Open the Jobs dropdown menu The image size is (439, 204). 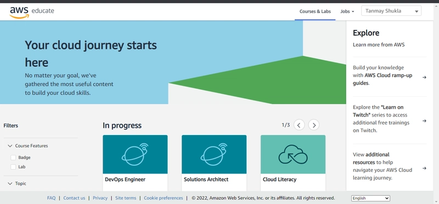[x=347, y=11]
